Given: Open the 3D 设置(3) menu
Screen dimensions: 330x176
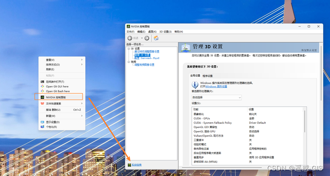Looking at the screenshot, I should click(165, 32).
